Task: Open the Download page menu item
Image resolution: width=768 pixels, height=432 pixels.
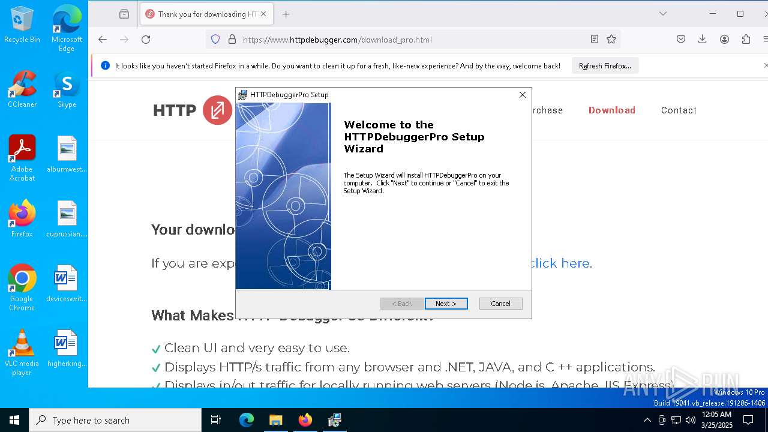Action: [x=612, y=110]
